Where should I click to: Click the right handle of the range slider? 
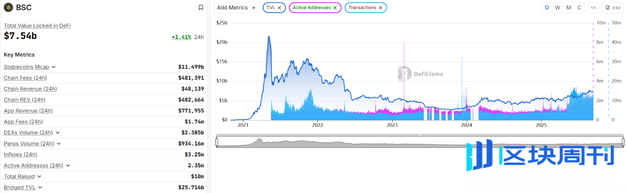[x=623, y=142]
